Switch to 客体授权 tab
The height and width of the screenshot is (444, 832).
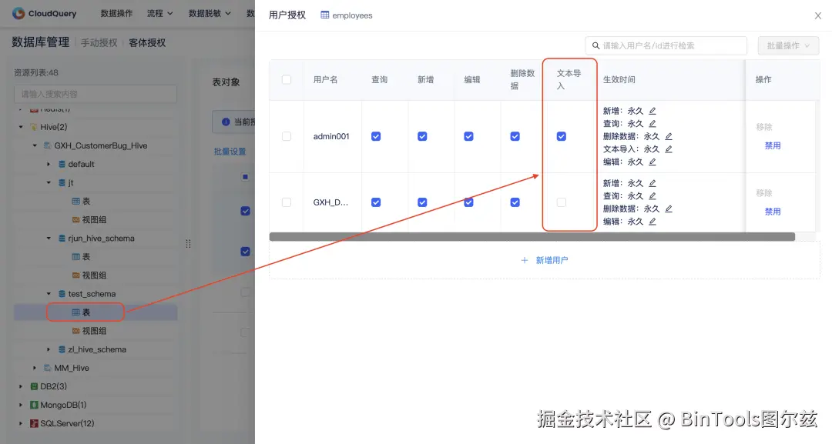click(x=147, y=43)
